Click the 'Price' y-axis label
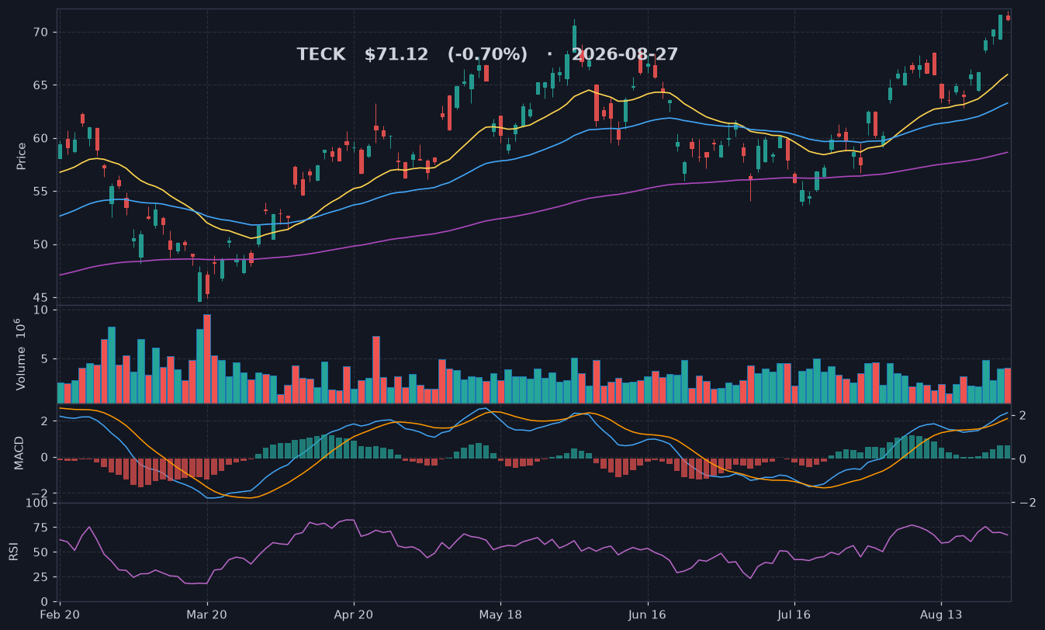 click(x=22, y=156)
